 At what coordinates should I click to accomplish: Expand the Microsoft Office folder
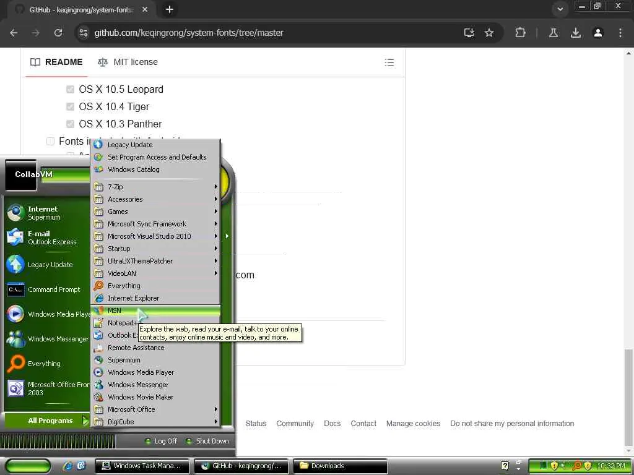click(x=155, y=409)
